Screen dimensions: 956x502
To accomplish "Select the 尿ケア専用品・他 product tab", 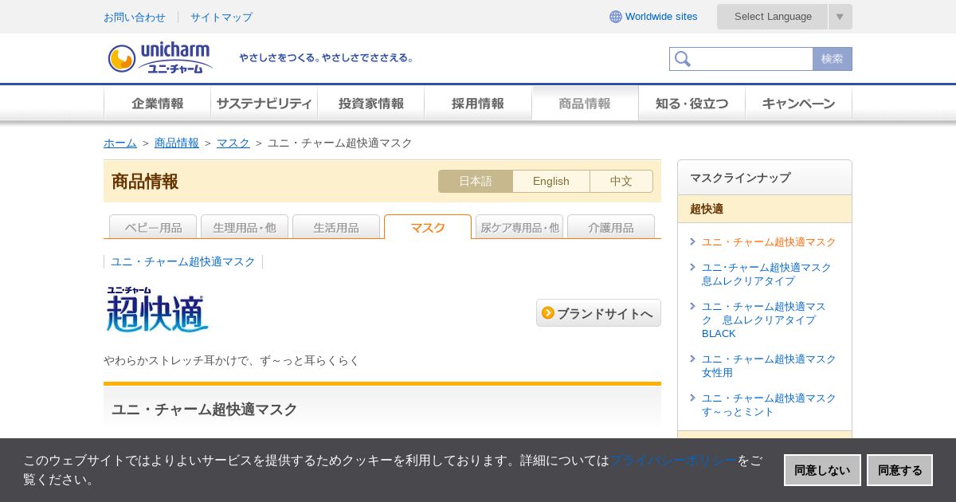I will point(519,227).
